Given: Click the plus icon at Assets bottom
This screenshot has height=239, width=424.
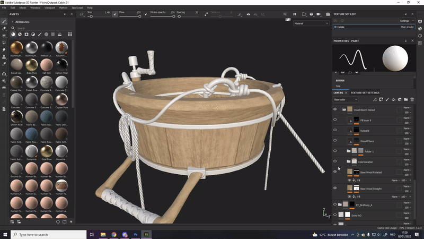Looking at the screenshot, I should point(71,221).
